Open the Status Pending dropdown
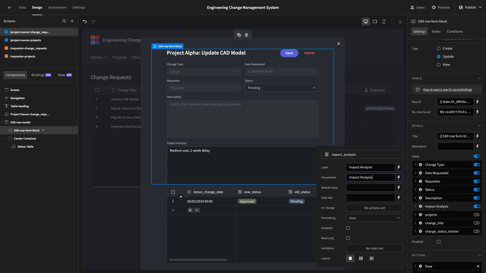The image size is (486, 273). pyautogui.click(x=281, y=88)
